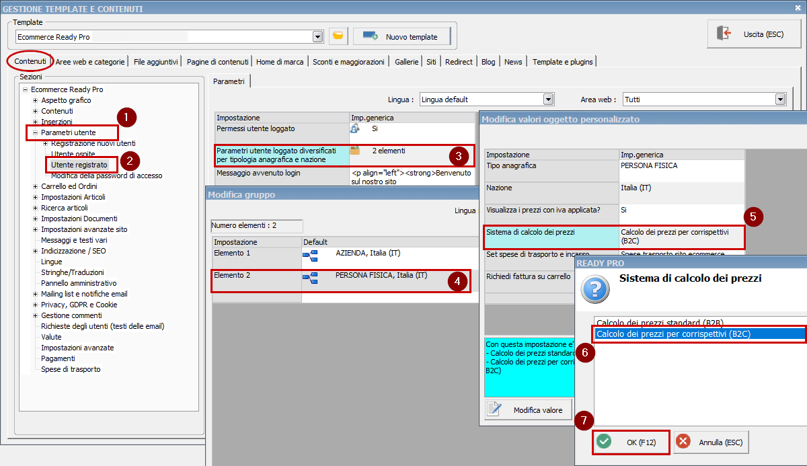The width and height of the screenshot is (807, 466).
Task: Select Richieste degli utenti (testi delle email)
Action: (x=103, y=326)
